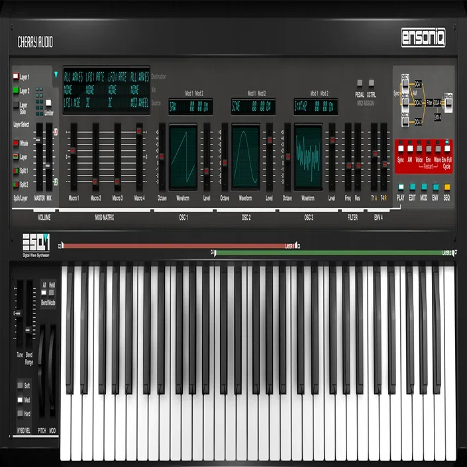Toggle the Env restart button
Viewport: 467px width, 467px height.
(x=429, y=148)
